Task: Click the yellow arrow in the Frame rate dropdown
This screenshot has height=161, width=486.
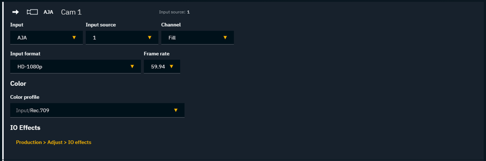Action: (171, 66)
